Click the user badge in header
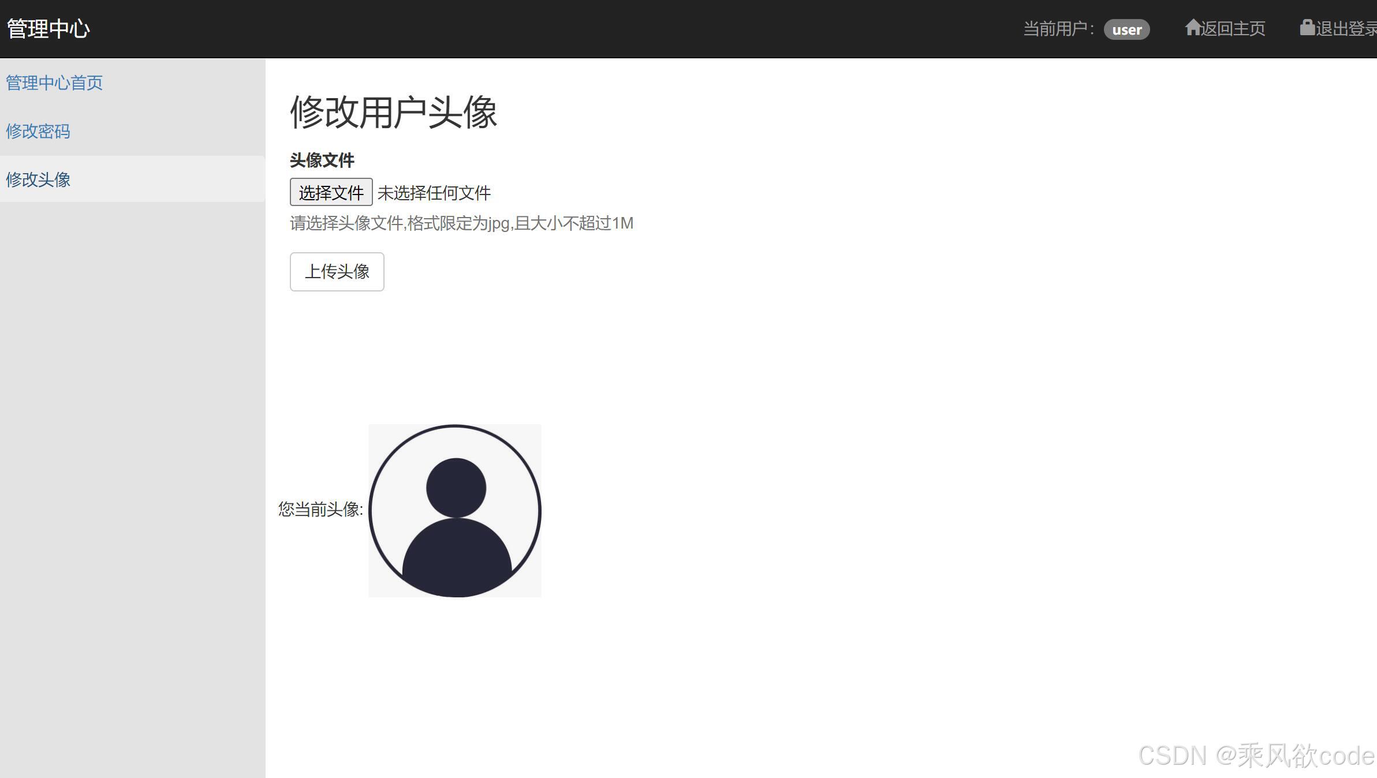The image size is (1377, 778). pos(1126,29)
